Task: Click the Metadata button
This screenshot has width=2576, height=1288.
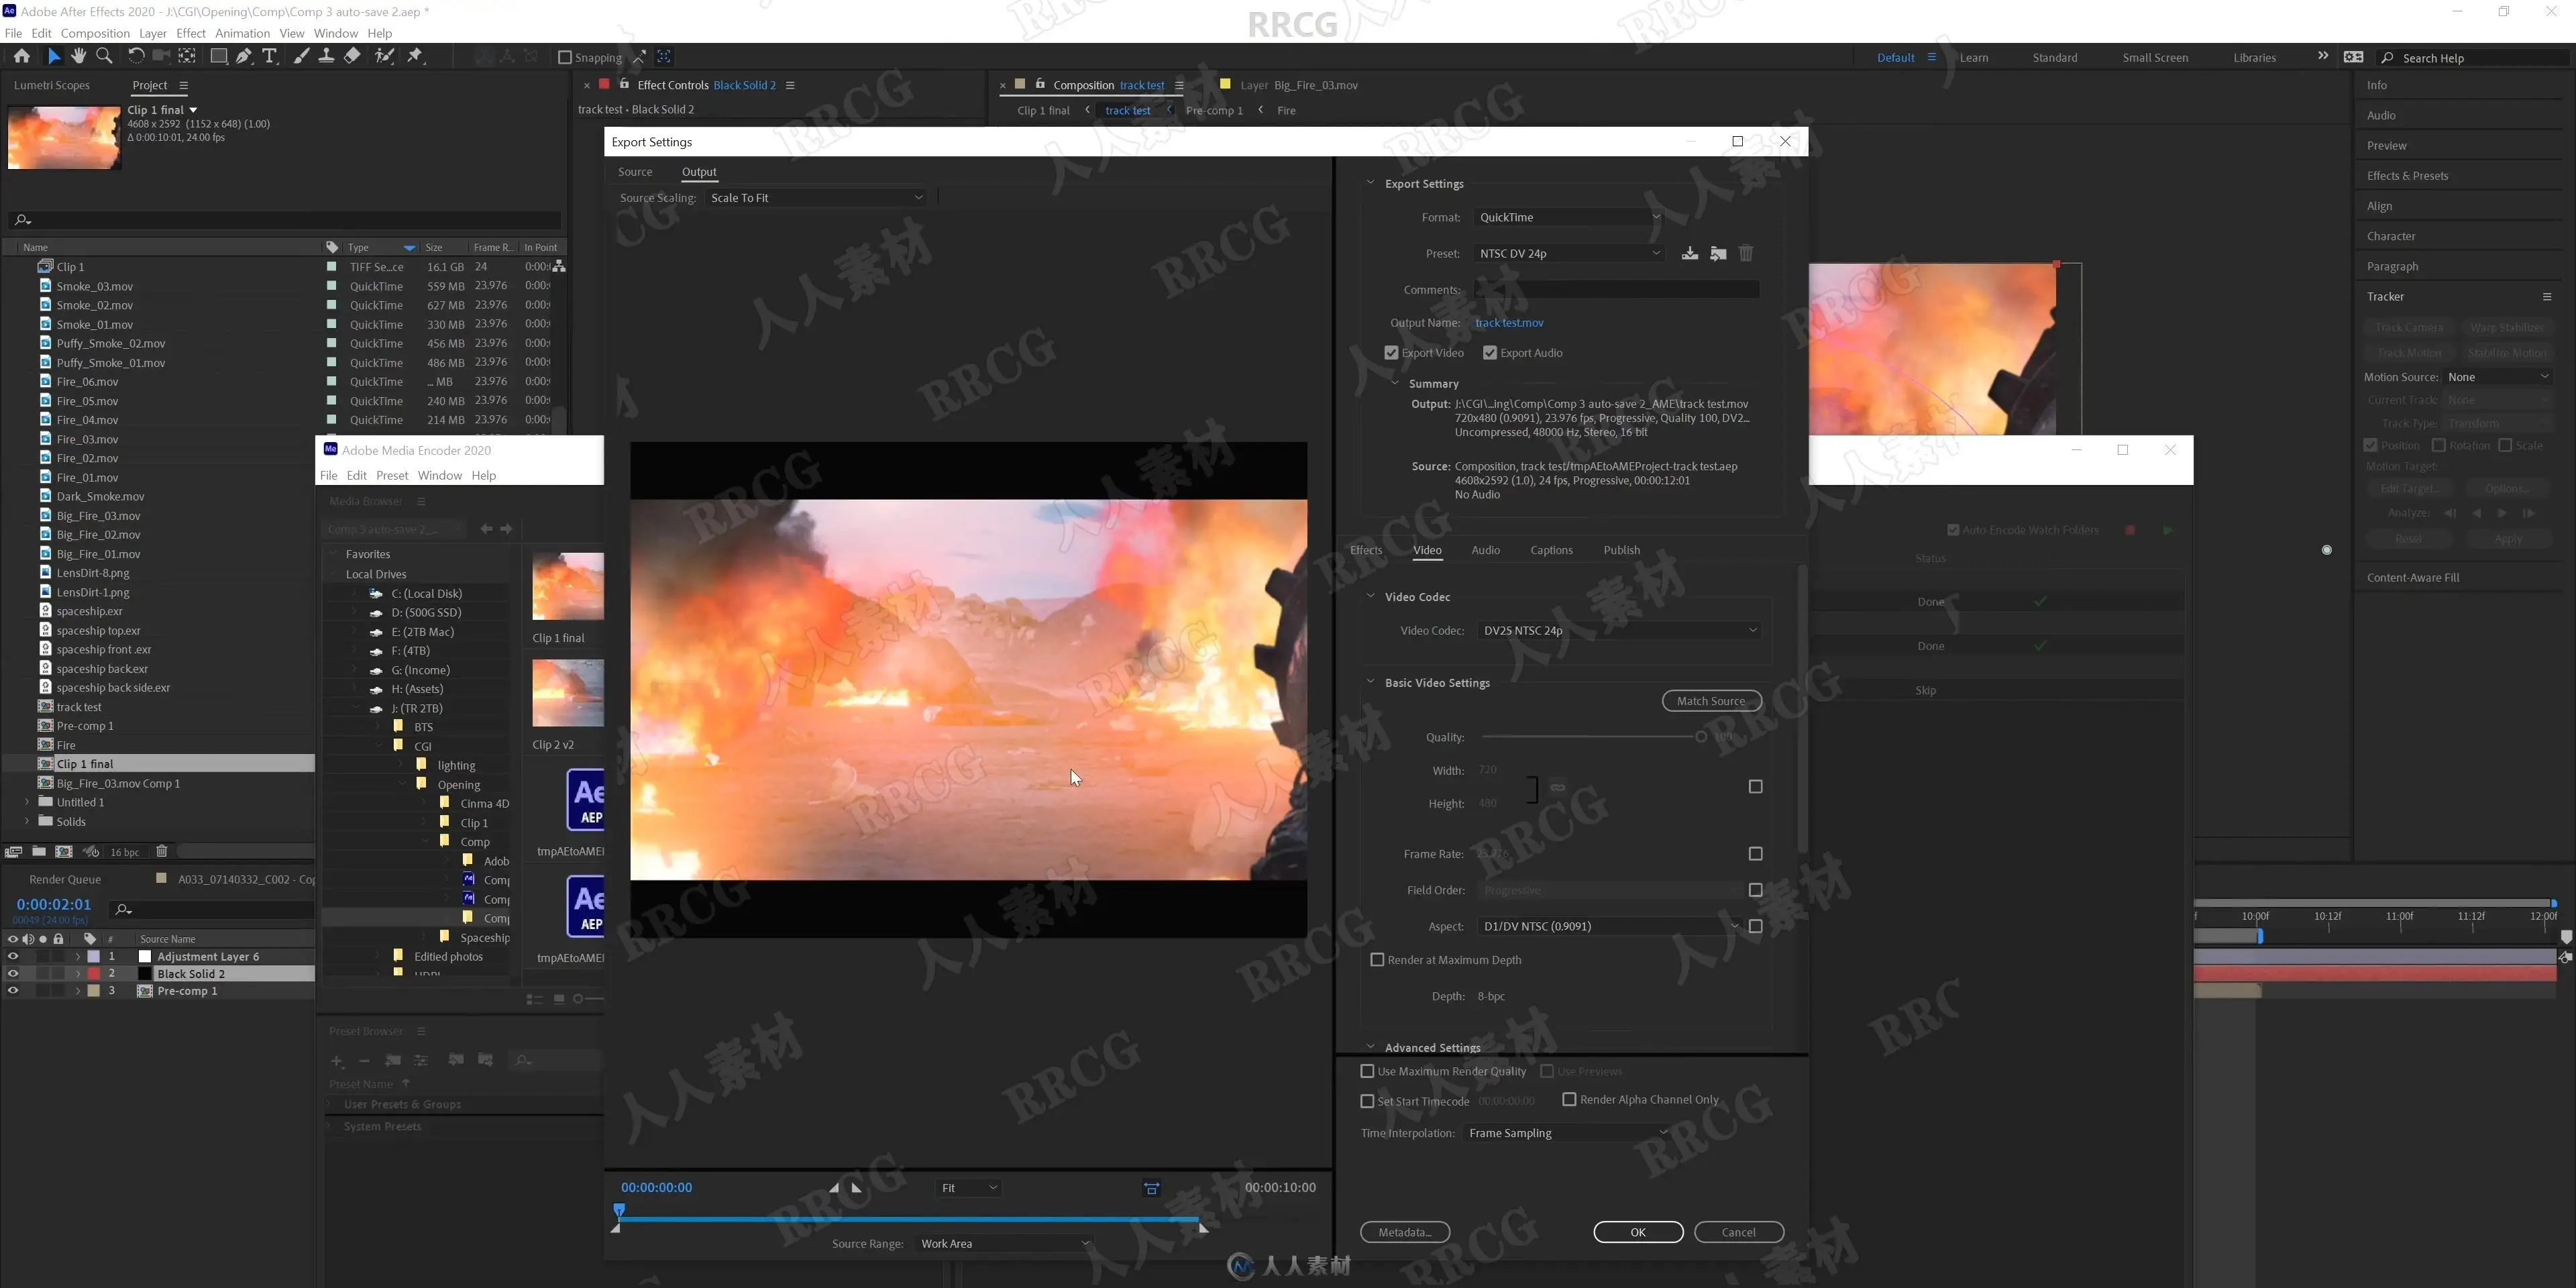Action: point(1405,1233)
